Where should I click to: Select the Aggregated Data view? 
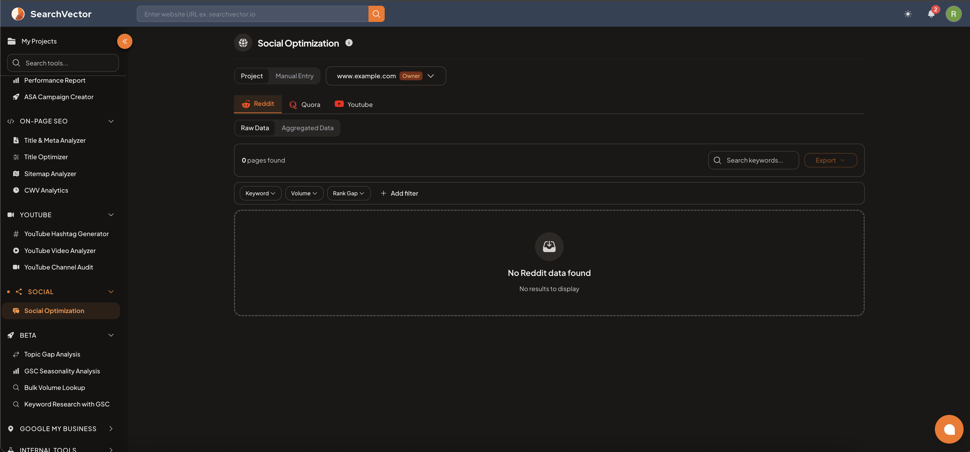[x=307, y=128]
